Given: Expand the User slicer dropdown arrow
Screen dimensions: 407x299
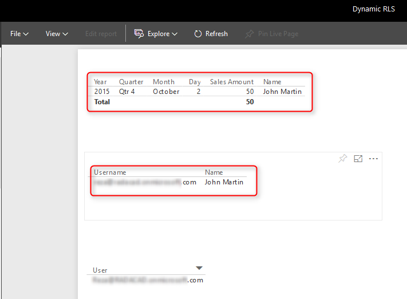Looking at the screenshot, I should 199,268.
